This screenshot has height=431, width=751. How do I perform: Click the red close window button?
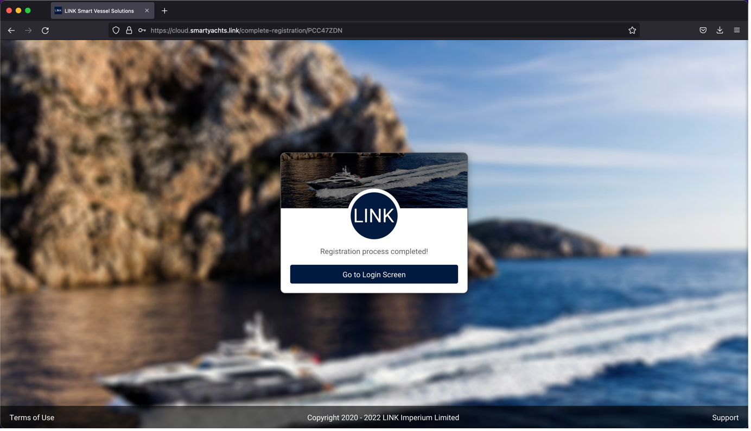coord(9,11)
